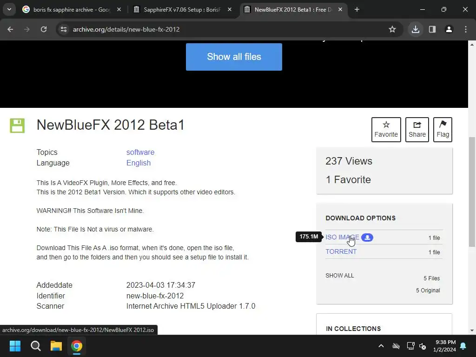Click the 5 Files count text
The height and width of the screenshot is (357, 476).
[432, 278]
